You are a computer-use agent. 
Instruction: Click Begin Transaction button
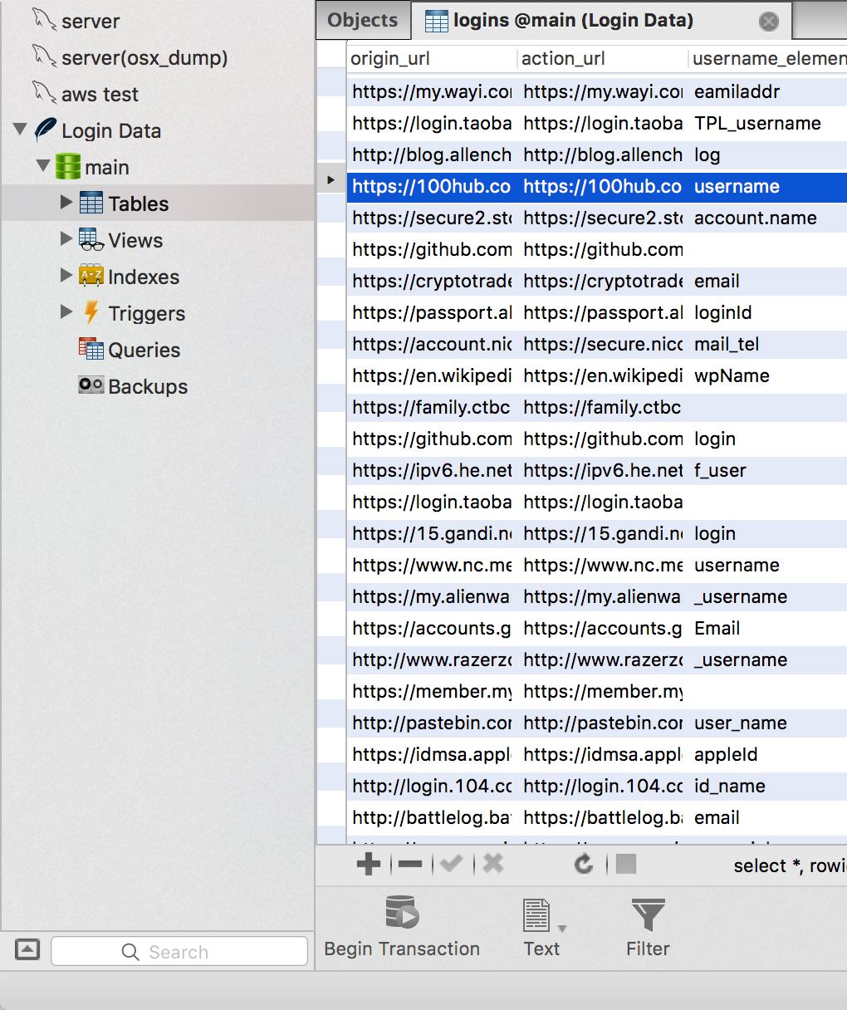click(x=402, y=927)
